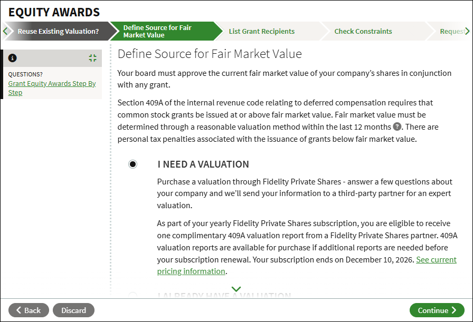This screenshot has height=322, width=473.
Task: Click the green Continue button
Action: click(437, 310)
